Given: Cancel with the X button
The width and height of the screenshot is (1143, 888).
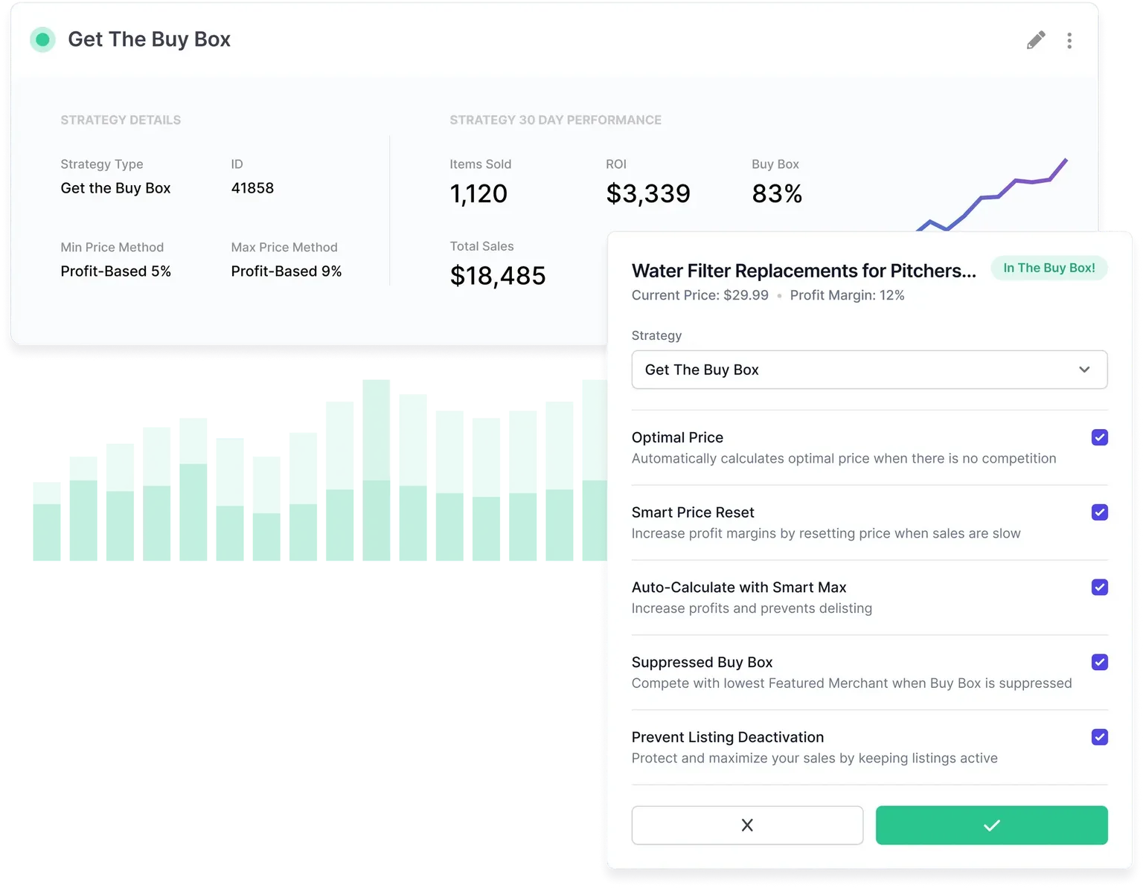Looking at the screenshot, I should (x=747, y=825).
